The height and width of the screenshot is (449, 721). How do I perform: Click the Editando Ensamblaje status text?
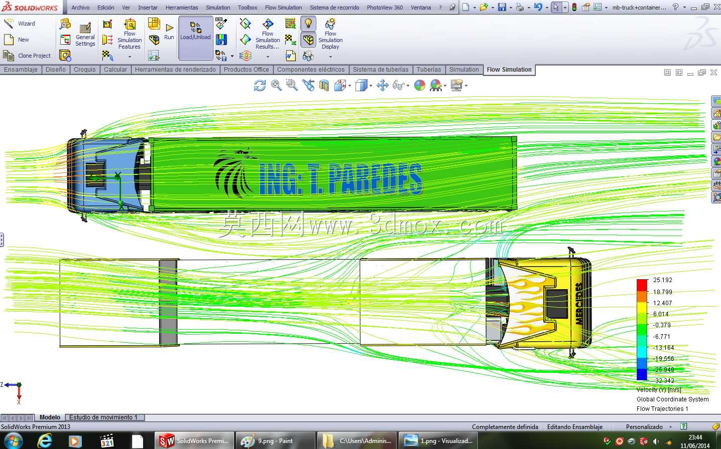tap(575, 427)
